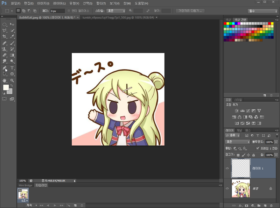
Task: Open the layer blend mode 표준 dropdown
Action: [237, 142]
